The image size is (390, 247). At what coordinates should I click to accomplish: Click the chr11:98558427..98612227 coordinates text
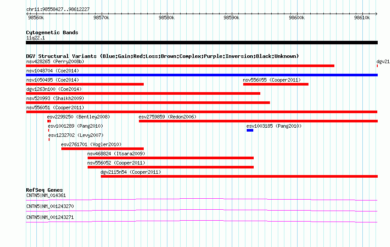[58, 9]
